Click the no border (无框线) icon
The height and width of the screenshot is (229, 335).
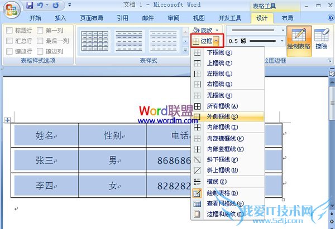pos(198,95)
